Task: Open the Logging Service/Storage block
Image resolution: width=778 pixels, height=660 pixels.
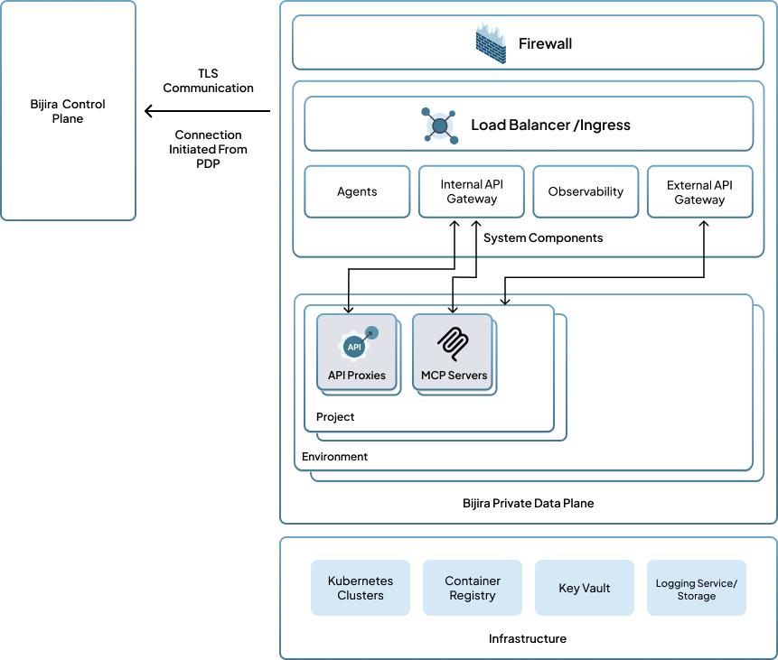Action: click(697, 588)
